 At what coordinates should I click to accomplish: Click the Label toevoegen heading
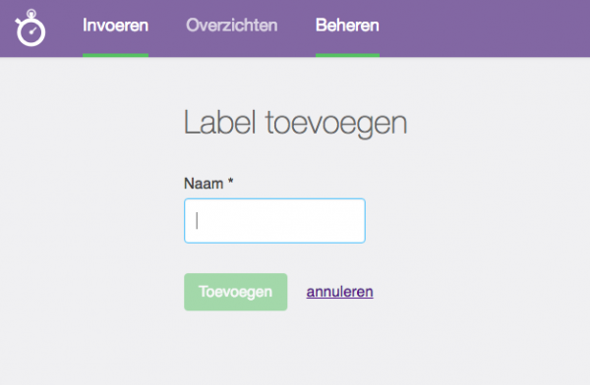295,124
